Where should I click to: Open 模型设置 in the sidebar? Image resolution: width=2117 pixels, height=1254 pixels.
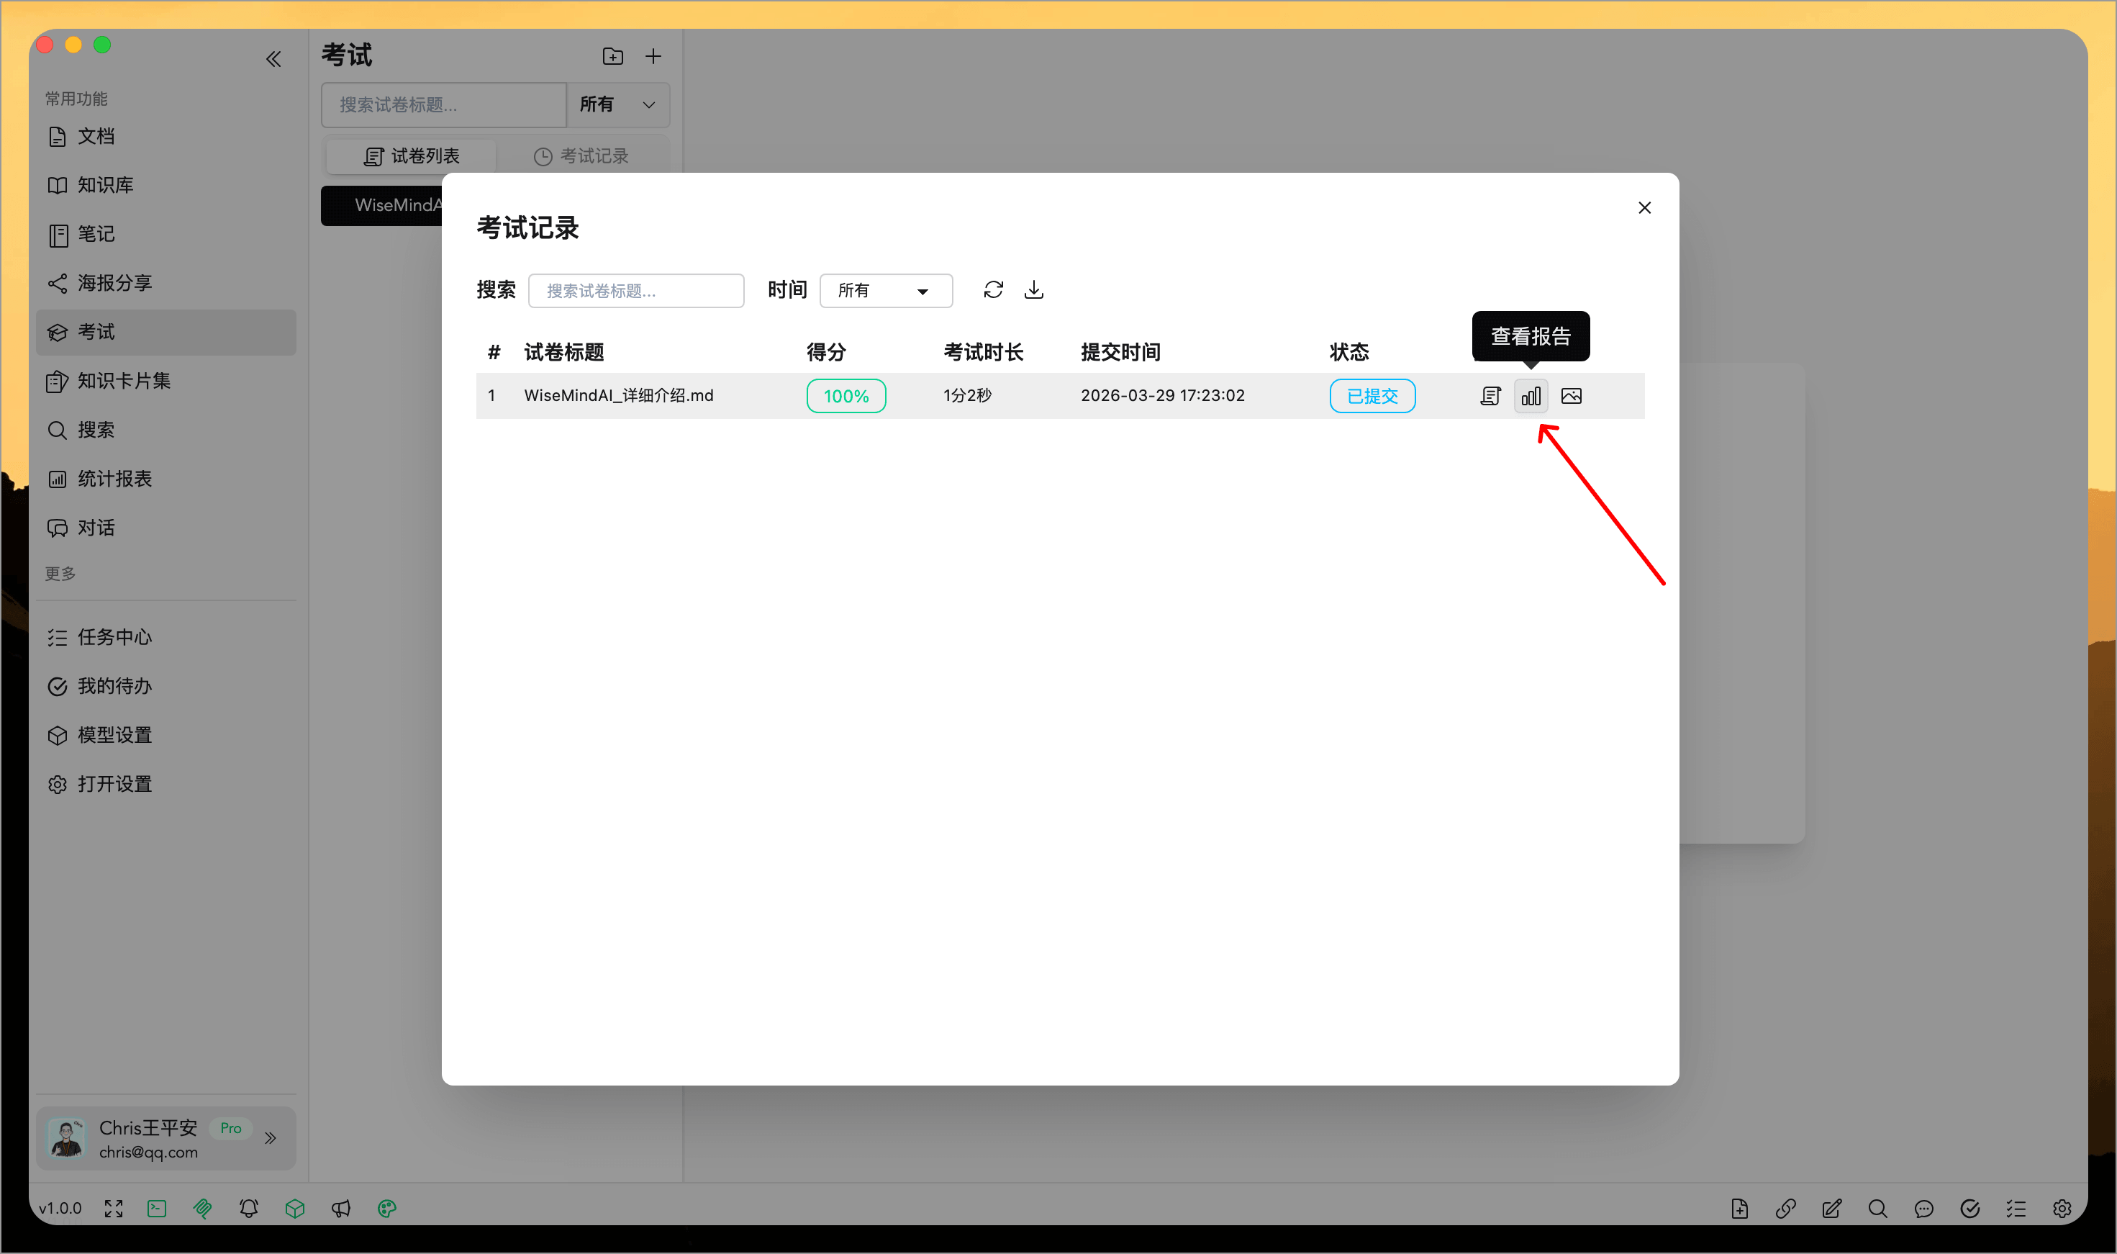[114, 735]
